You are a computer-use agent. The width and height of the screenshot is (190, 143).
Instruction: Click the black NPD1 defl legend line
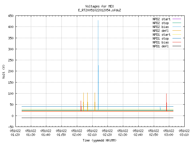tap(177, 46)
